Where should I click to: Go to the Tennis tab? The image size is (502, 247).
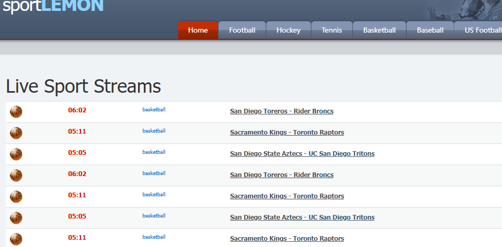pyautogui.click(x=332, y=31)
